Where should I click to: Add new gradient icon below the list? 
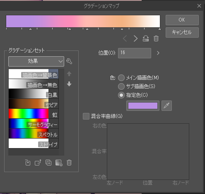(59, 163)
